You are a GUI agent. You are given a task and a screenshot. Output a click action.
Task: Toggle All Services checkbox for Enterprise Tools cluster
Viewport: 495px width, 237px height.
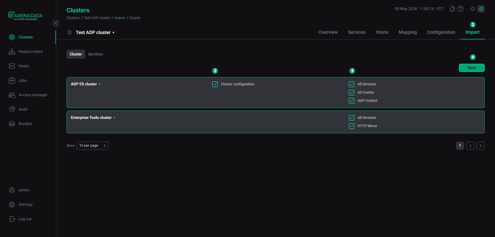(x=352, y=118)
